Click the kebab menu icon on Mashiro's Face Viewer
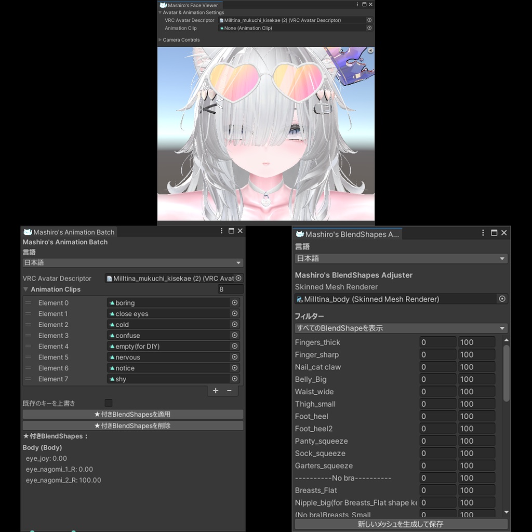The image size is (532, 532). click(357, 4)
